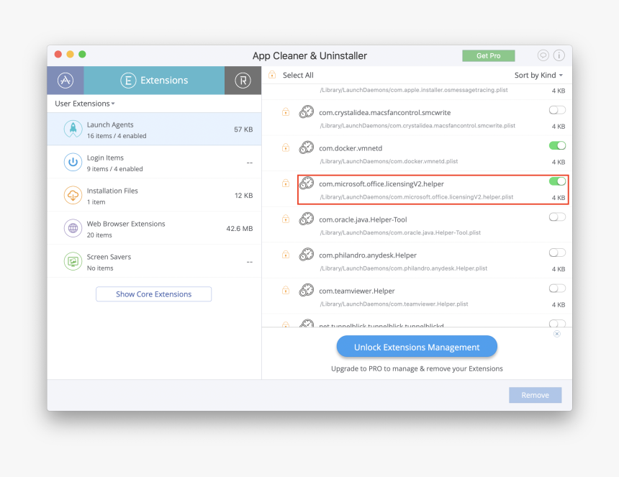The height and width of the screenshot is (477, 619).
Task: Dismiss the upgrade banner close icon
Action: point(556,334)
